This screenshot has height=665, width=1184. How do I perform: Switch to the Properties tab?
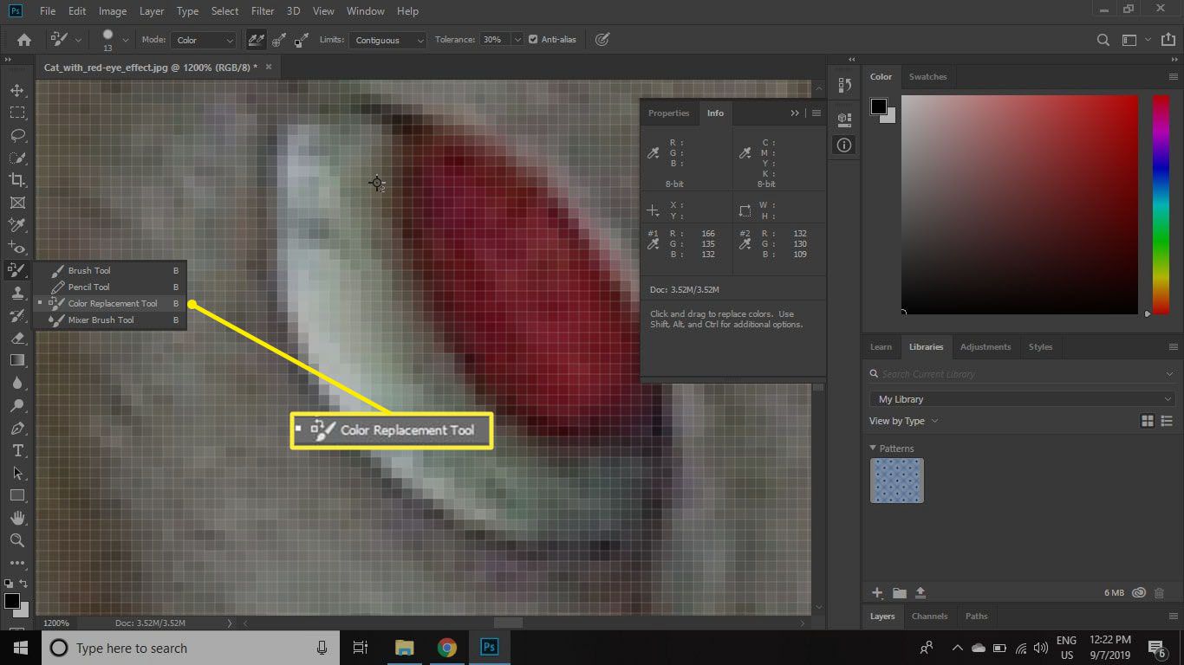coord(668,113)
